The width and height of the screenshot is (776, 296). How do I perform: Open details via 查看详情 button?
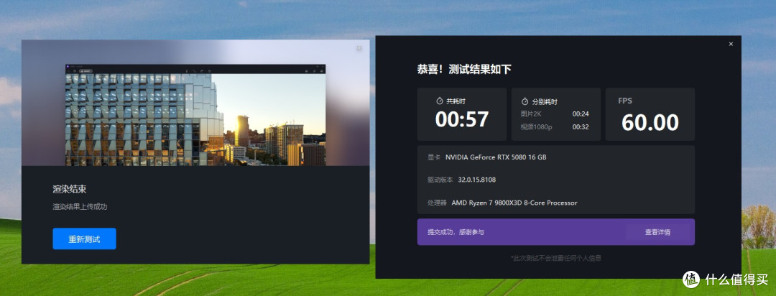tap(657, 232)
